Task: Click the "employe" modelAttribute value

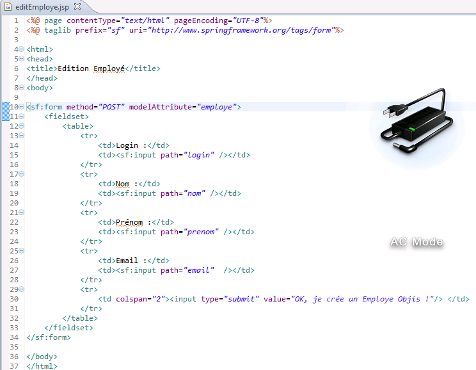Action: click(216, 107)
